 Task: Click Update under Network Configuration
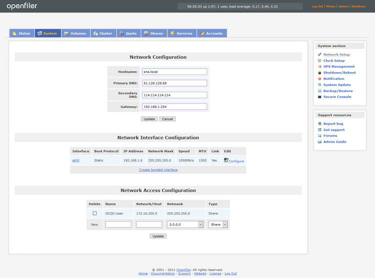click(149, 119)
